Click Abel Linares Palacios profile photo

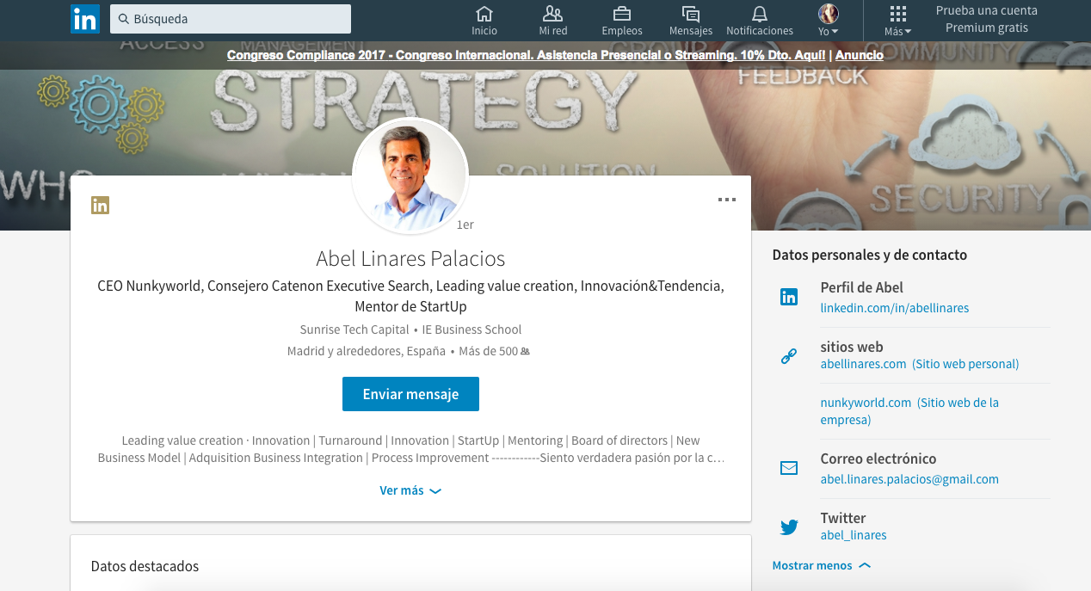coord(410,175)
